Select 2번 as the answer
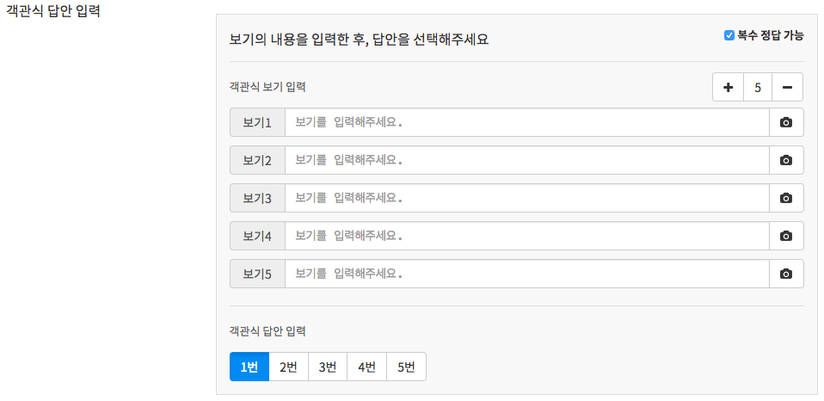This screenshot has width=824, height=401. (288, 367)
